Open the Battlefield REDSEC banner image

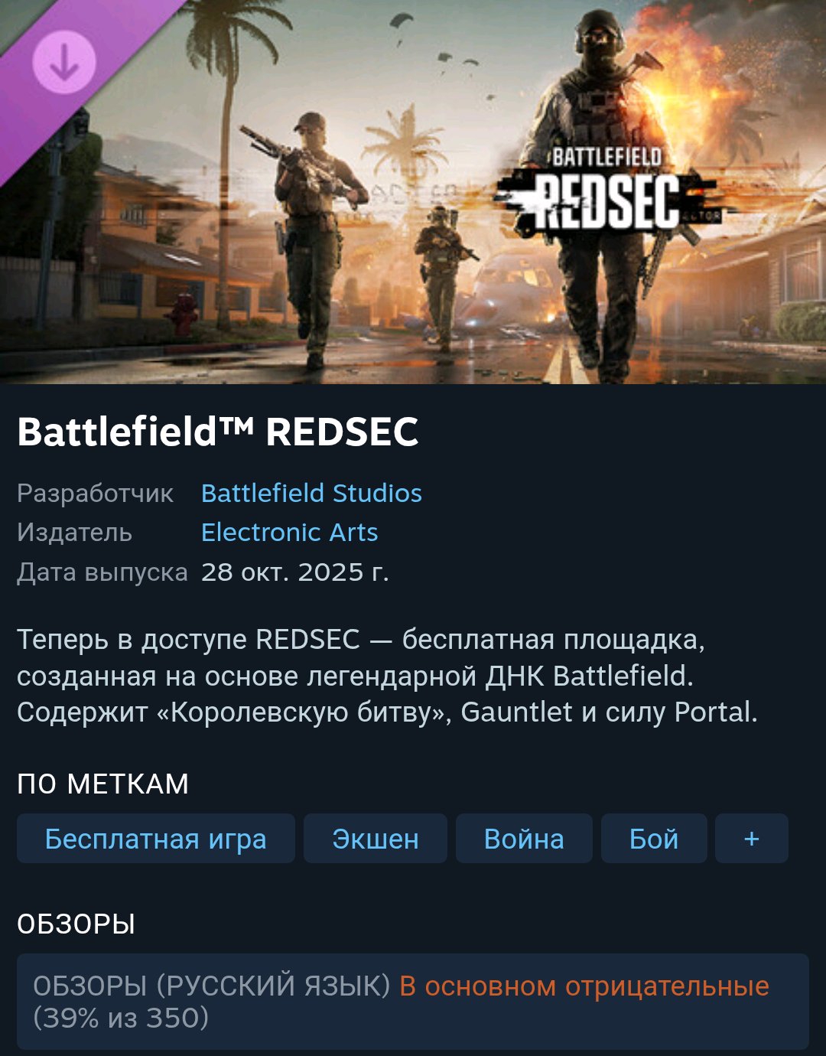[413, 191]
